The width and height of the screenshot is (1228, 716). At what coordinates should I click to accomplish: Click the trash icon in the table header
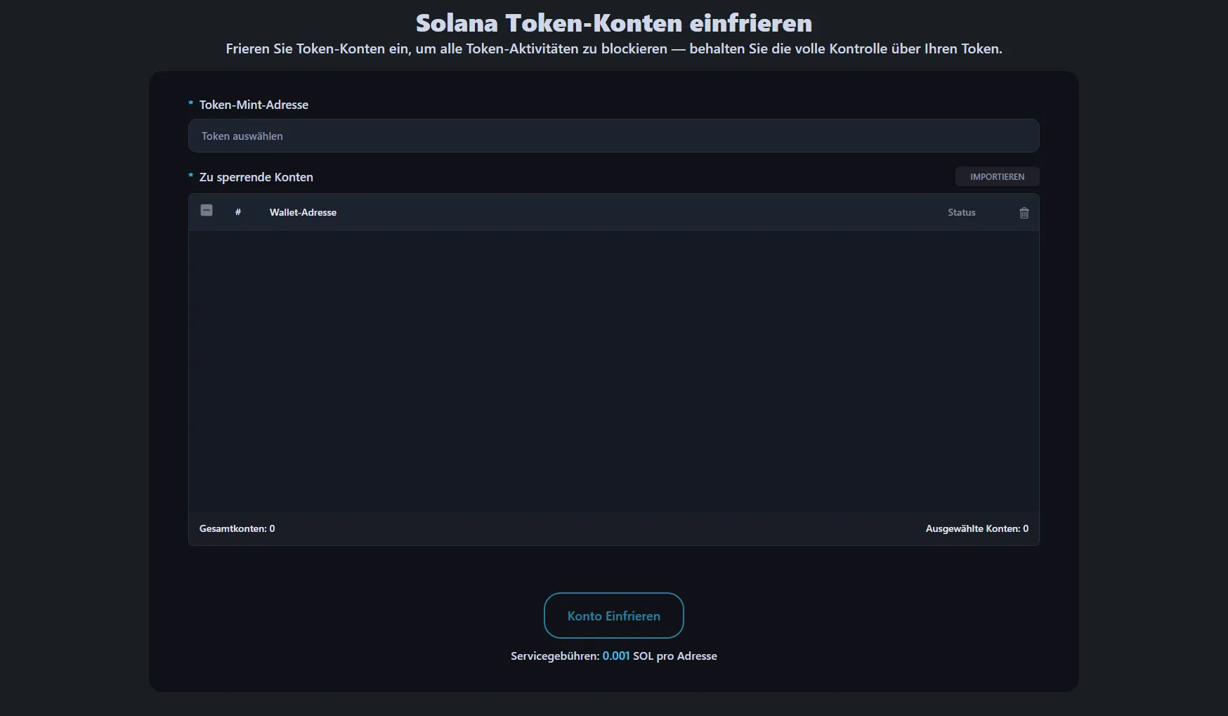[1024, 213]
